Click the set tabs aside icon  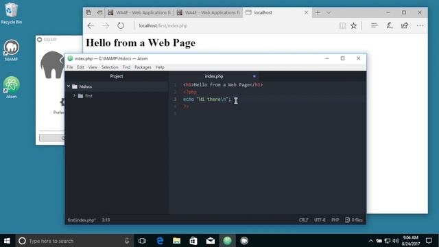99,12
